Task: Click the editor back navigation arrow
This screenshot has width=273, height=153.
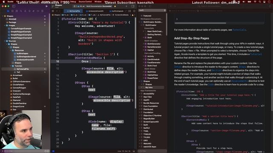Action: (x=57, y=11)
